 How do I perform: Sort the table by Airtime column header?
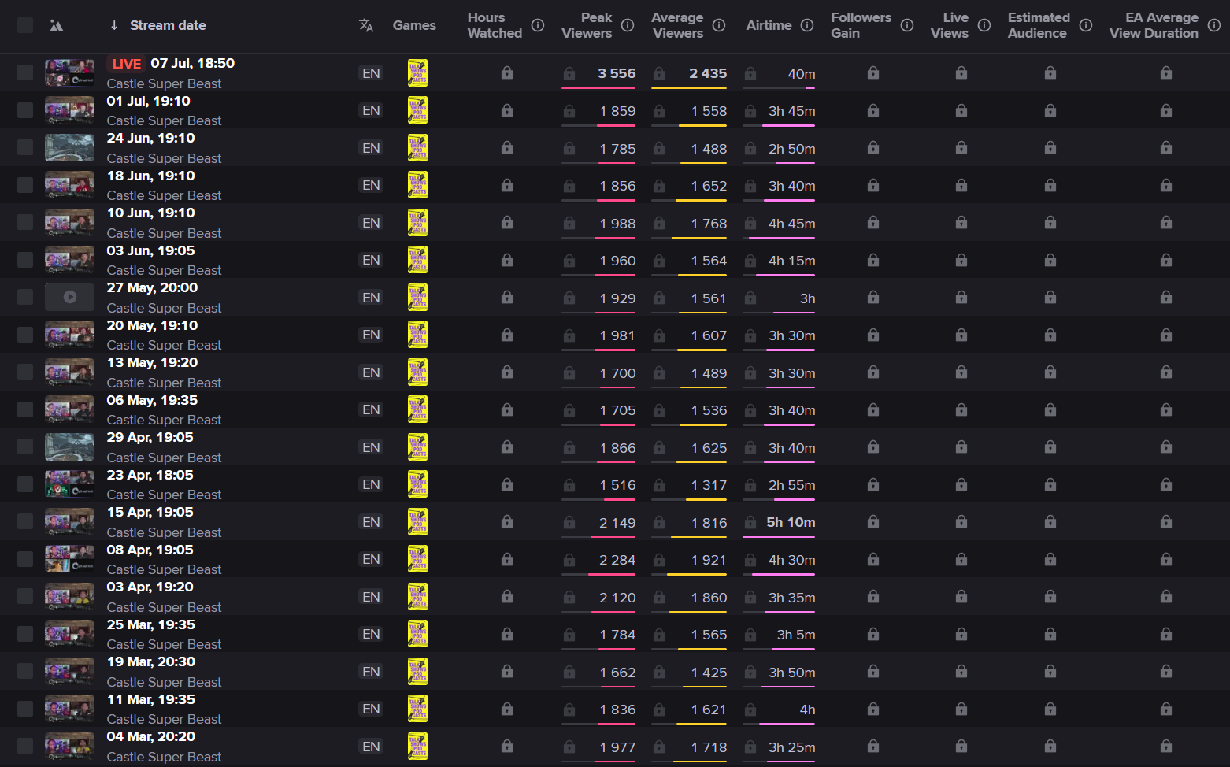point(769,25)
